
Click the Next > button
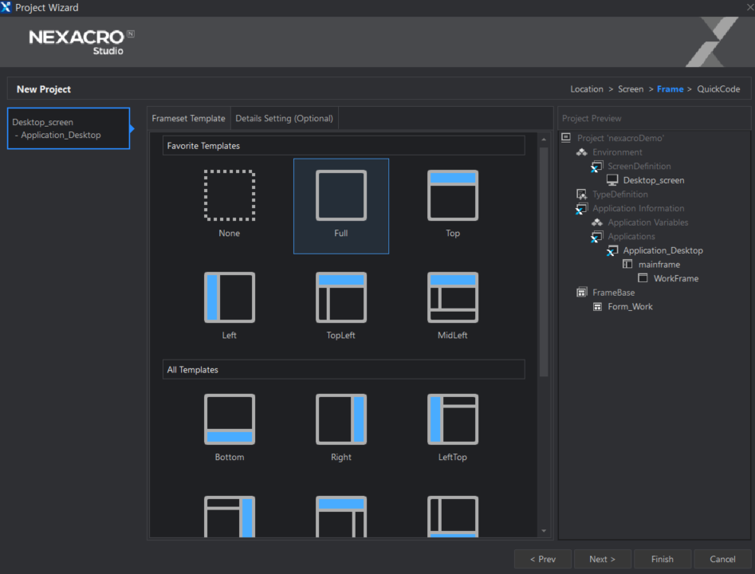(x=603, y=559)
